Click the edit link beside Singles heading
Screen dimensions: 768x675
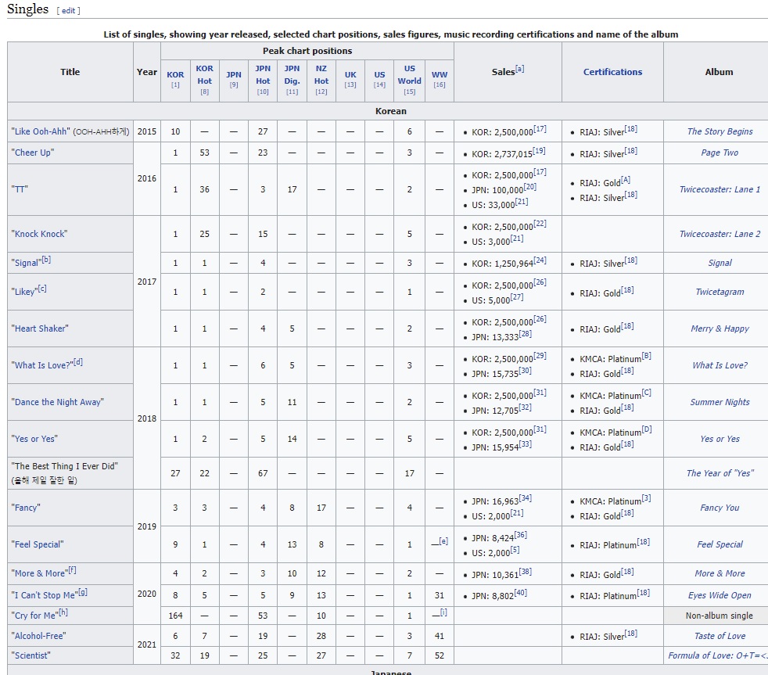tap(68, 10)
